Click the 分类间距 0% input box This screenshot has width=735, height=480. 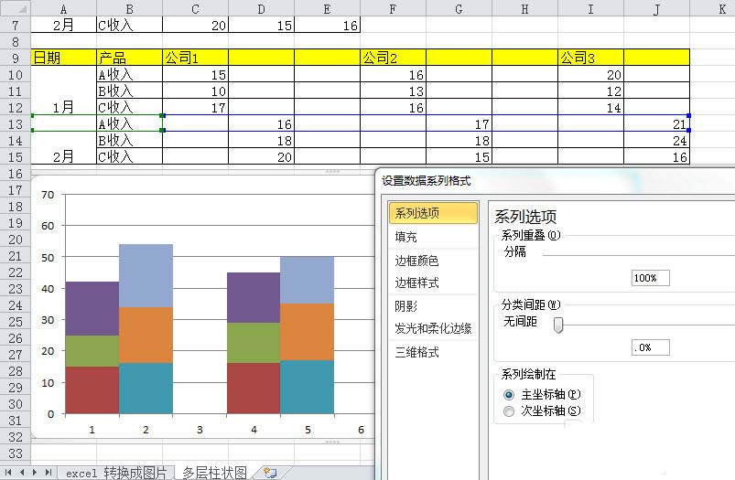650,347
